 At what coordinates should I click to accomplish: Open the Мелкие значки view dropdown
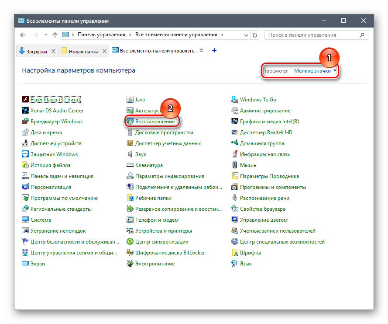pos(316,71)
